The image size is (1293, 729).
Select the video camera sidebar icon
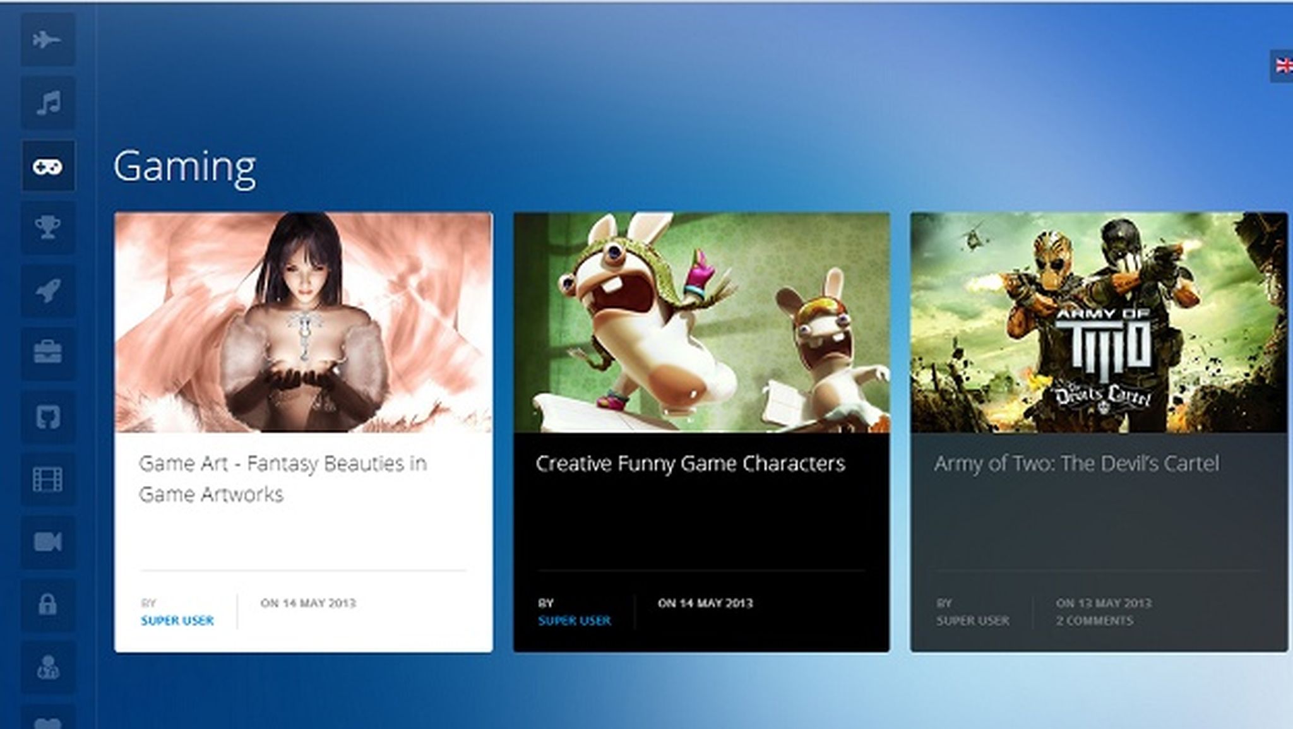tap(47, 542)
